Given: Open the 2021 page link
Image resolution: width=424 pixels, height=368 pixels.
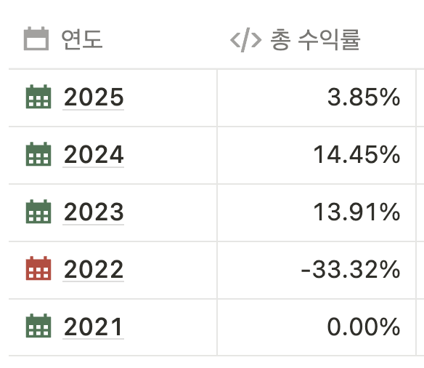Looking at the screenshot, I should (93, 327).
